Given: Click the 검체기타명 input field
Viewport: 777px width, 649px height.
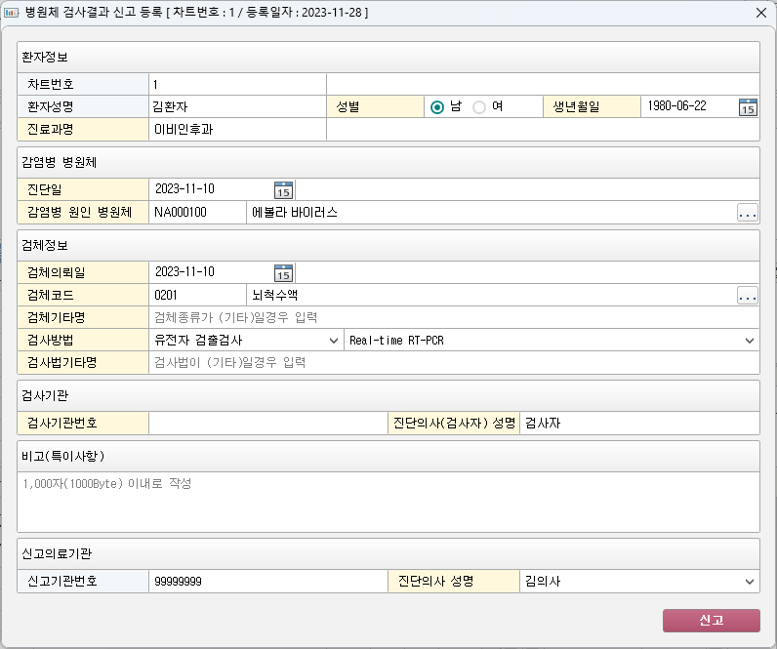Looking at the screenshot, I should pos(454,317).
